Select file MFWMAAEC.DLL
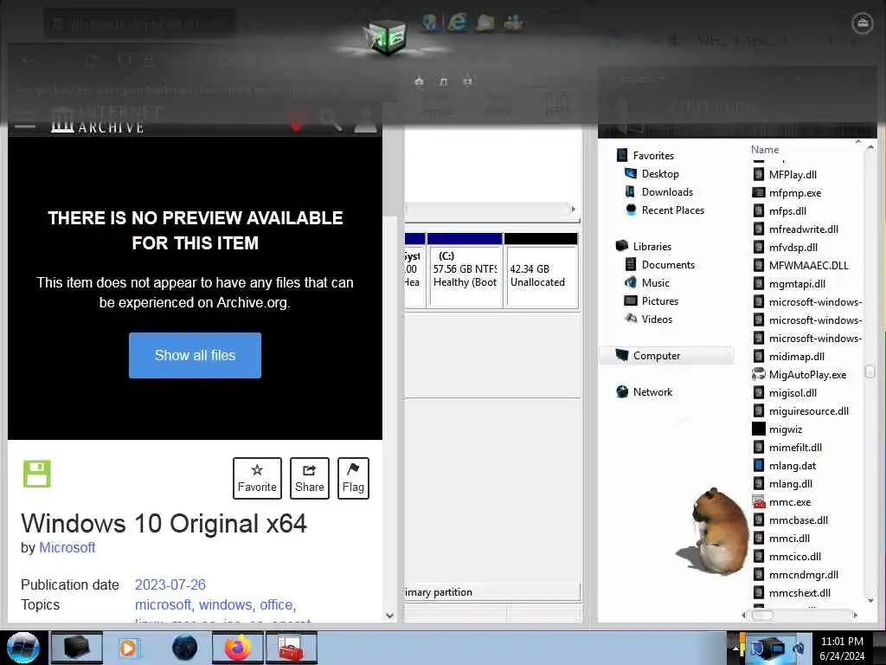The width and height of the screenshot is (886, 665). coord(808,265)
